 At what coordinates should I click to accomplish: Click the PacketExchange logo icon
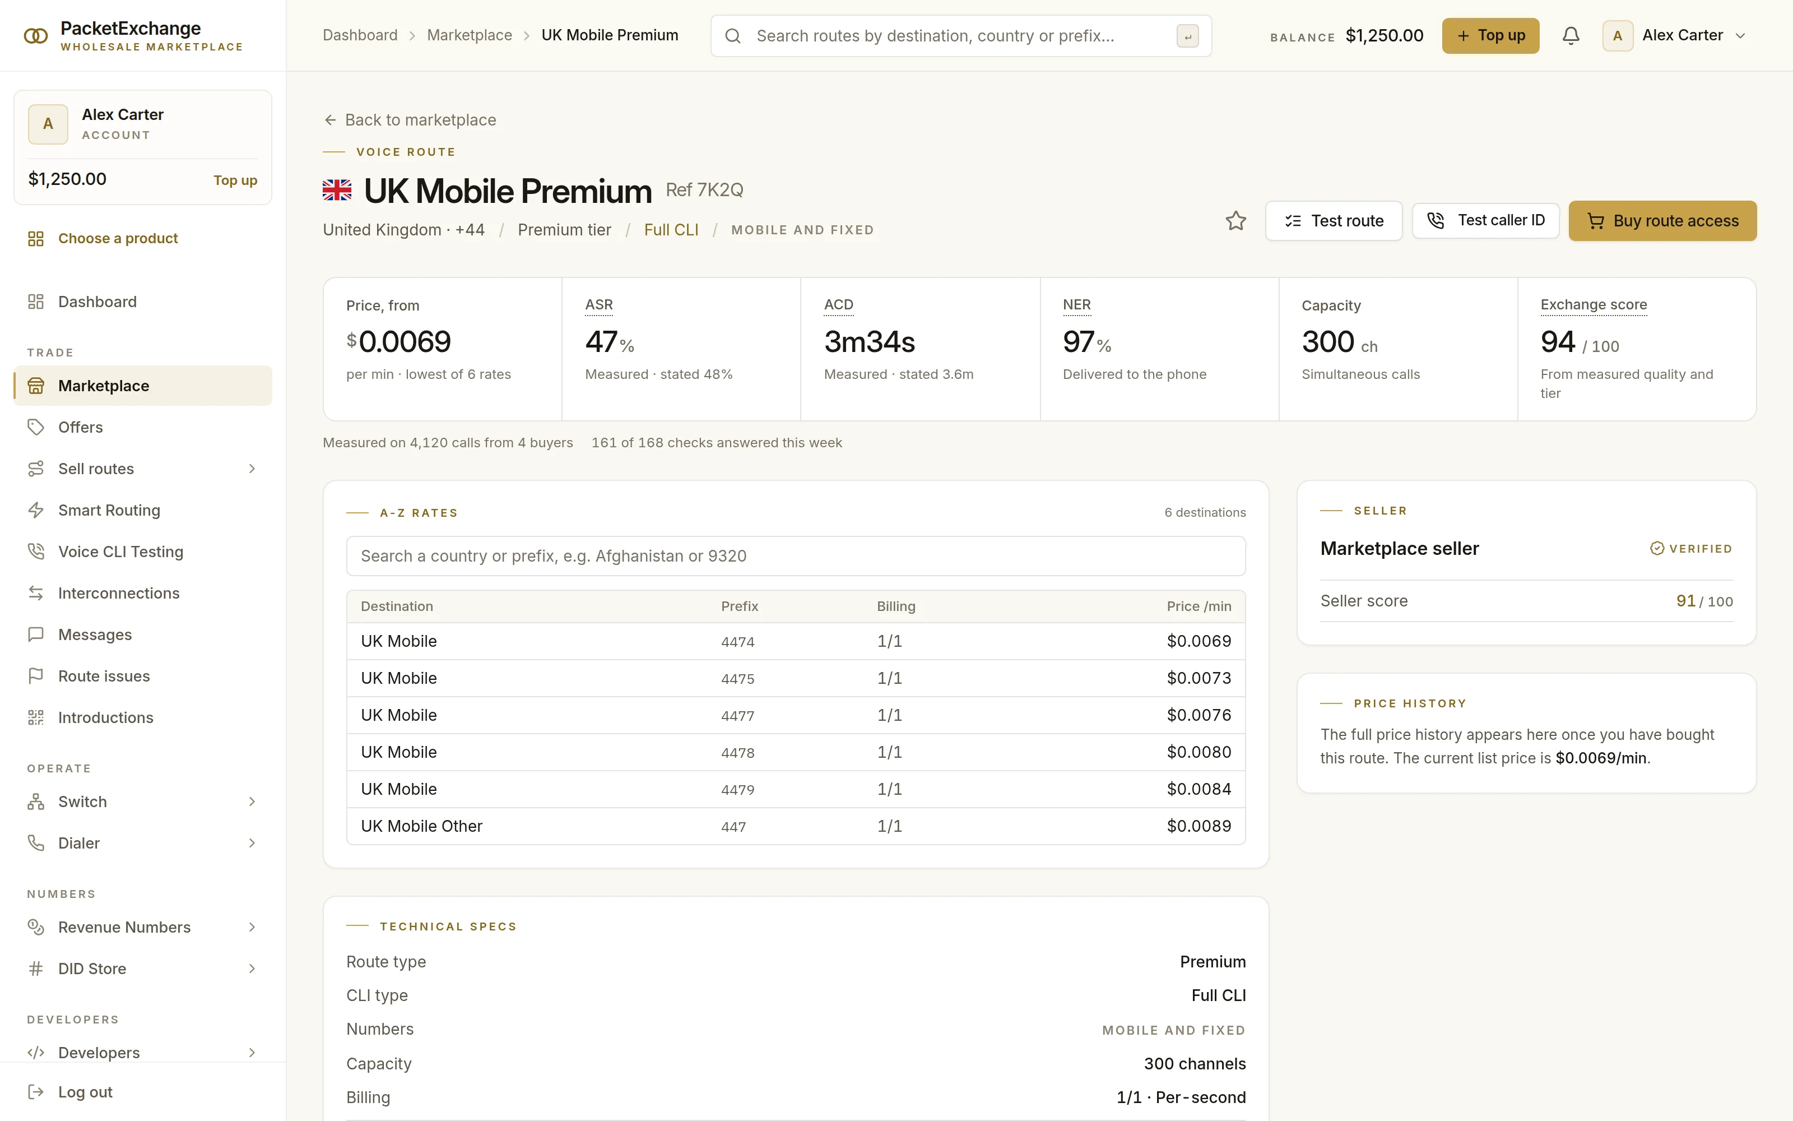pyautogui.click(x=35, y=35)
